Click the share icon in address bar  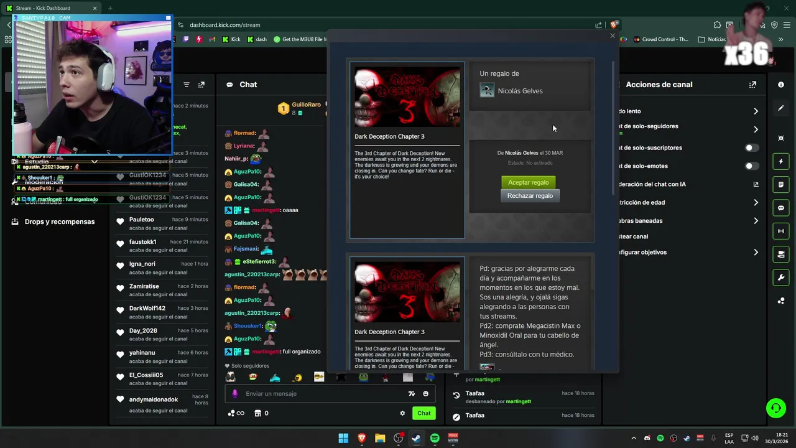pos(599,25)
